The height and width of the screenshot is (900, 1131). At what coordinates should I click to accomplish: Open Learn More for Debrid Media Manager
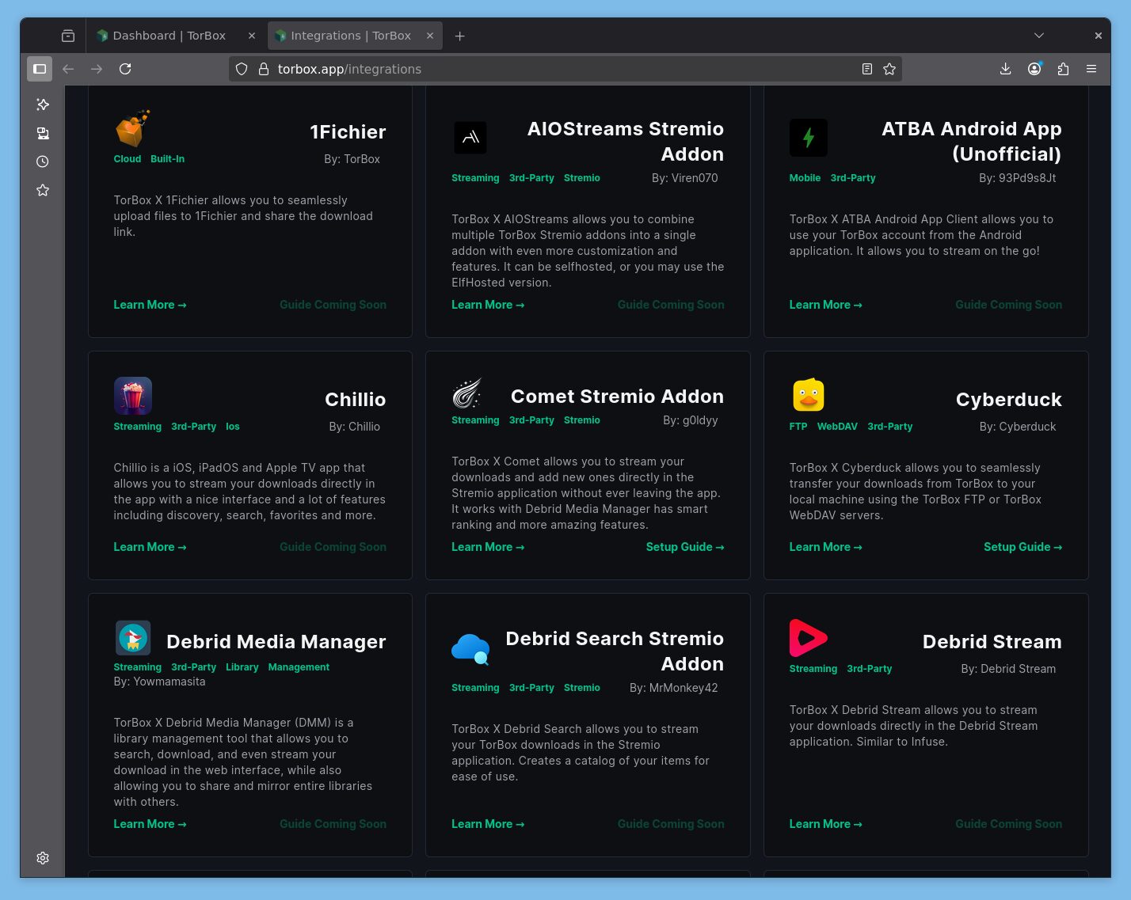pos(150,824)
